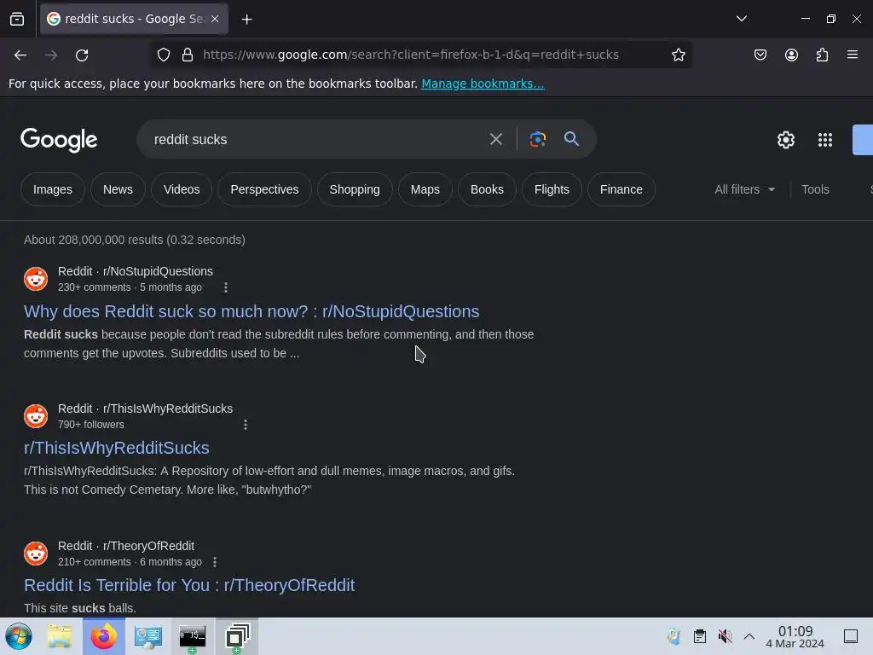Image resolution: width=873 pixels, height=655 pixels.
Task: Click the show desktop button
Action: (x=851, y=636)
